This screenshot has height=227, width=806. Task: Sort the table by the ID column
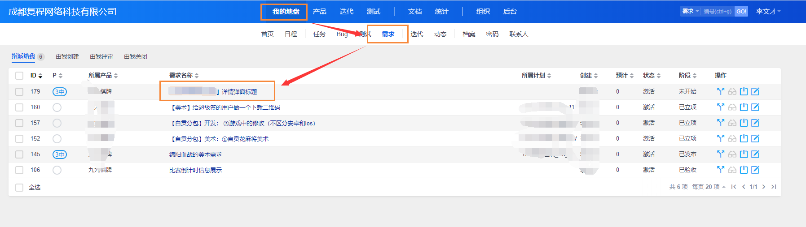pyautogui.click(x=36, y=75)
